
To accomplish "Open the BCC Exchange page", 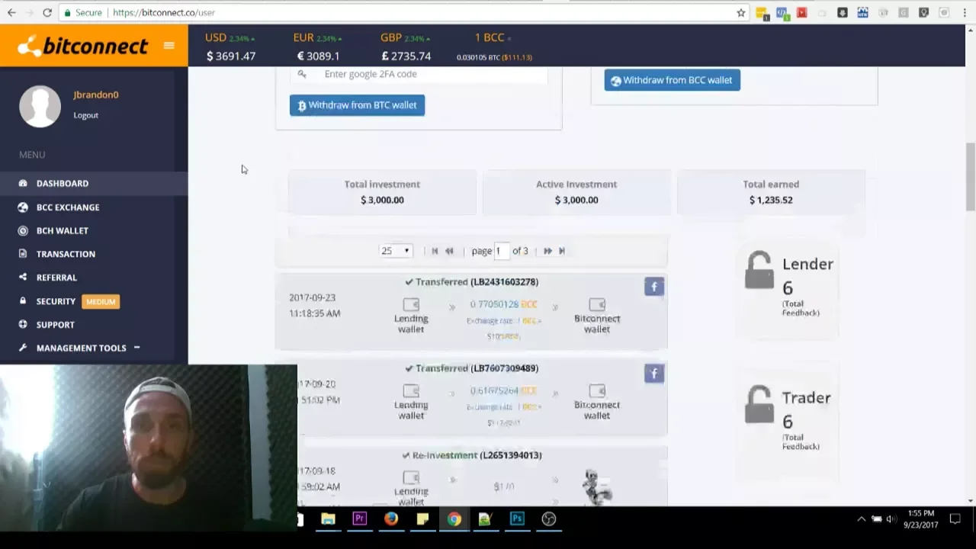I will click(67, 207).
